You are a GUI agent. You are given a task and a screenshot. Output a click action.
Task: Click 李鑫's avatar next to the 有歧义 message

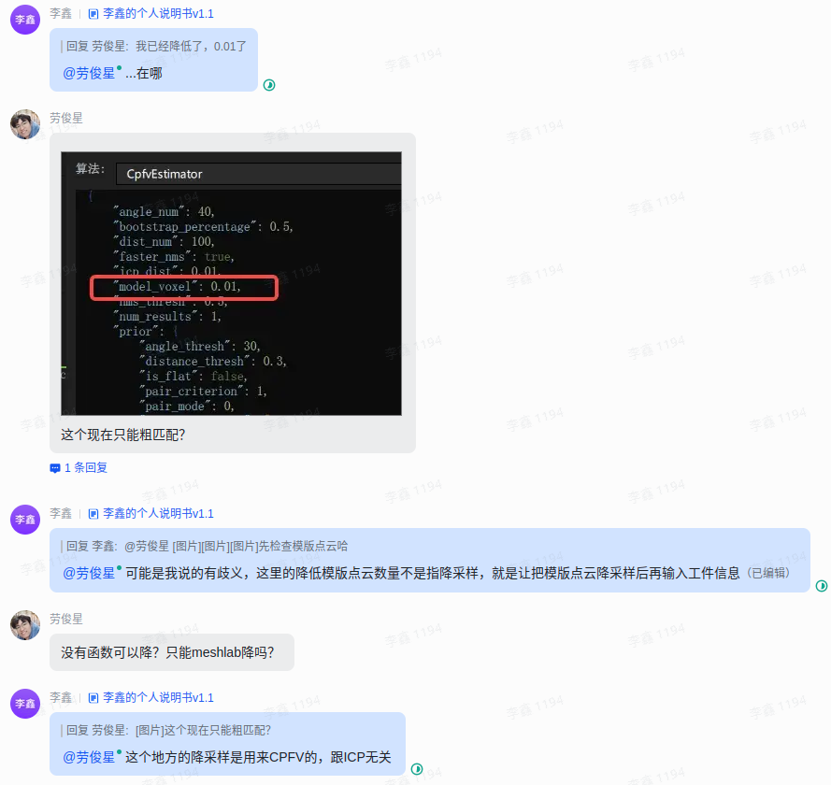(25, 519)
